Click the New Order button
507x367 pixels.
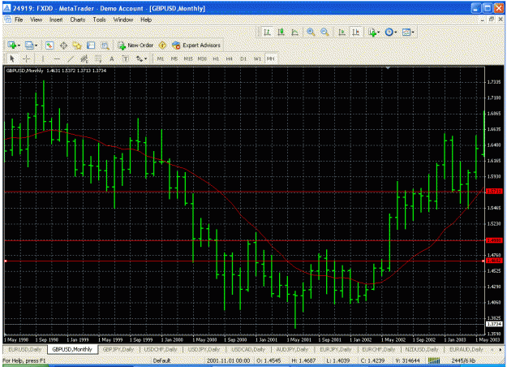135,45
